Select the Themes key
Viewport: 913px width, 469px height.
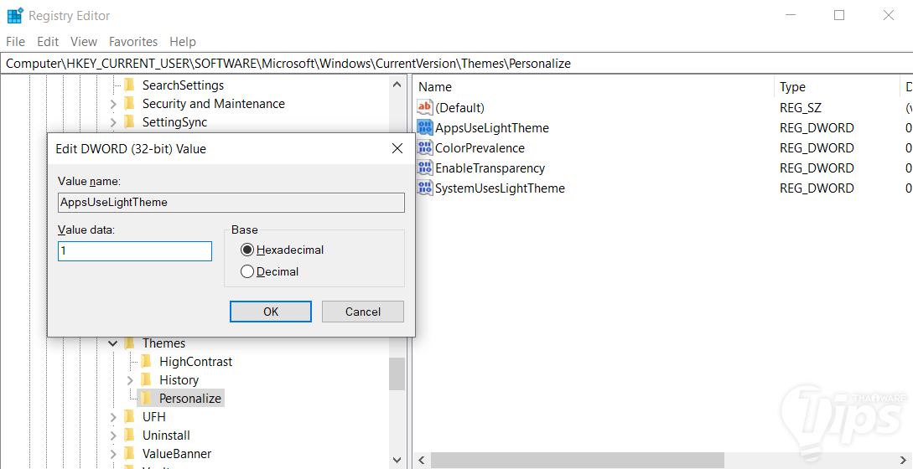[163, 343]
